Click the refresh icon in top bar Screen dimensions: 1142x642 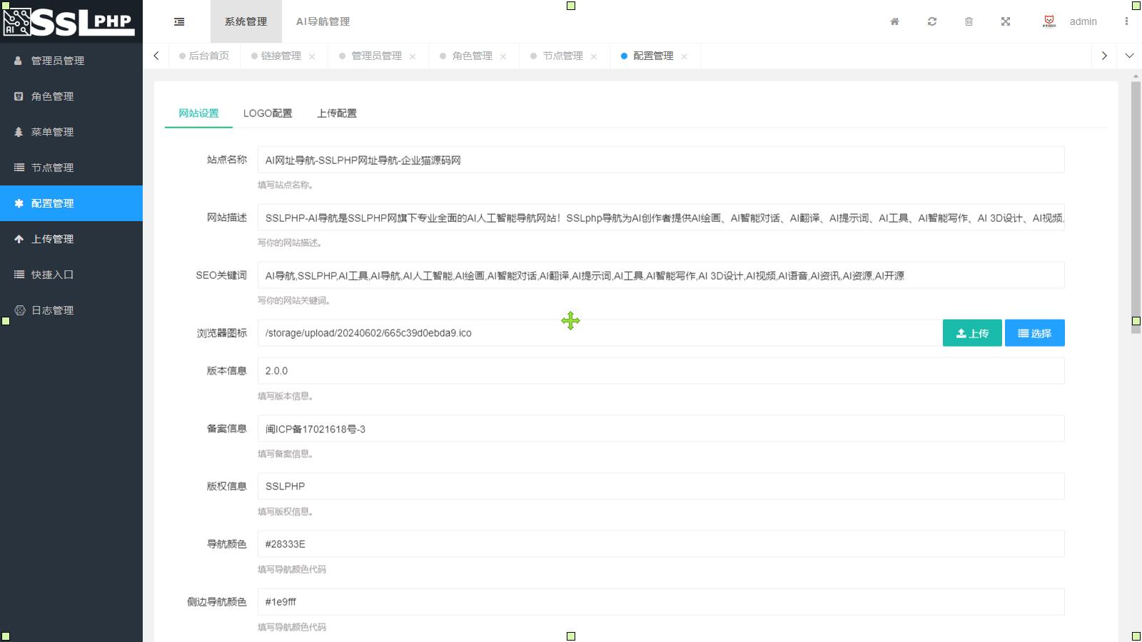coord(932,21)
